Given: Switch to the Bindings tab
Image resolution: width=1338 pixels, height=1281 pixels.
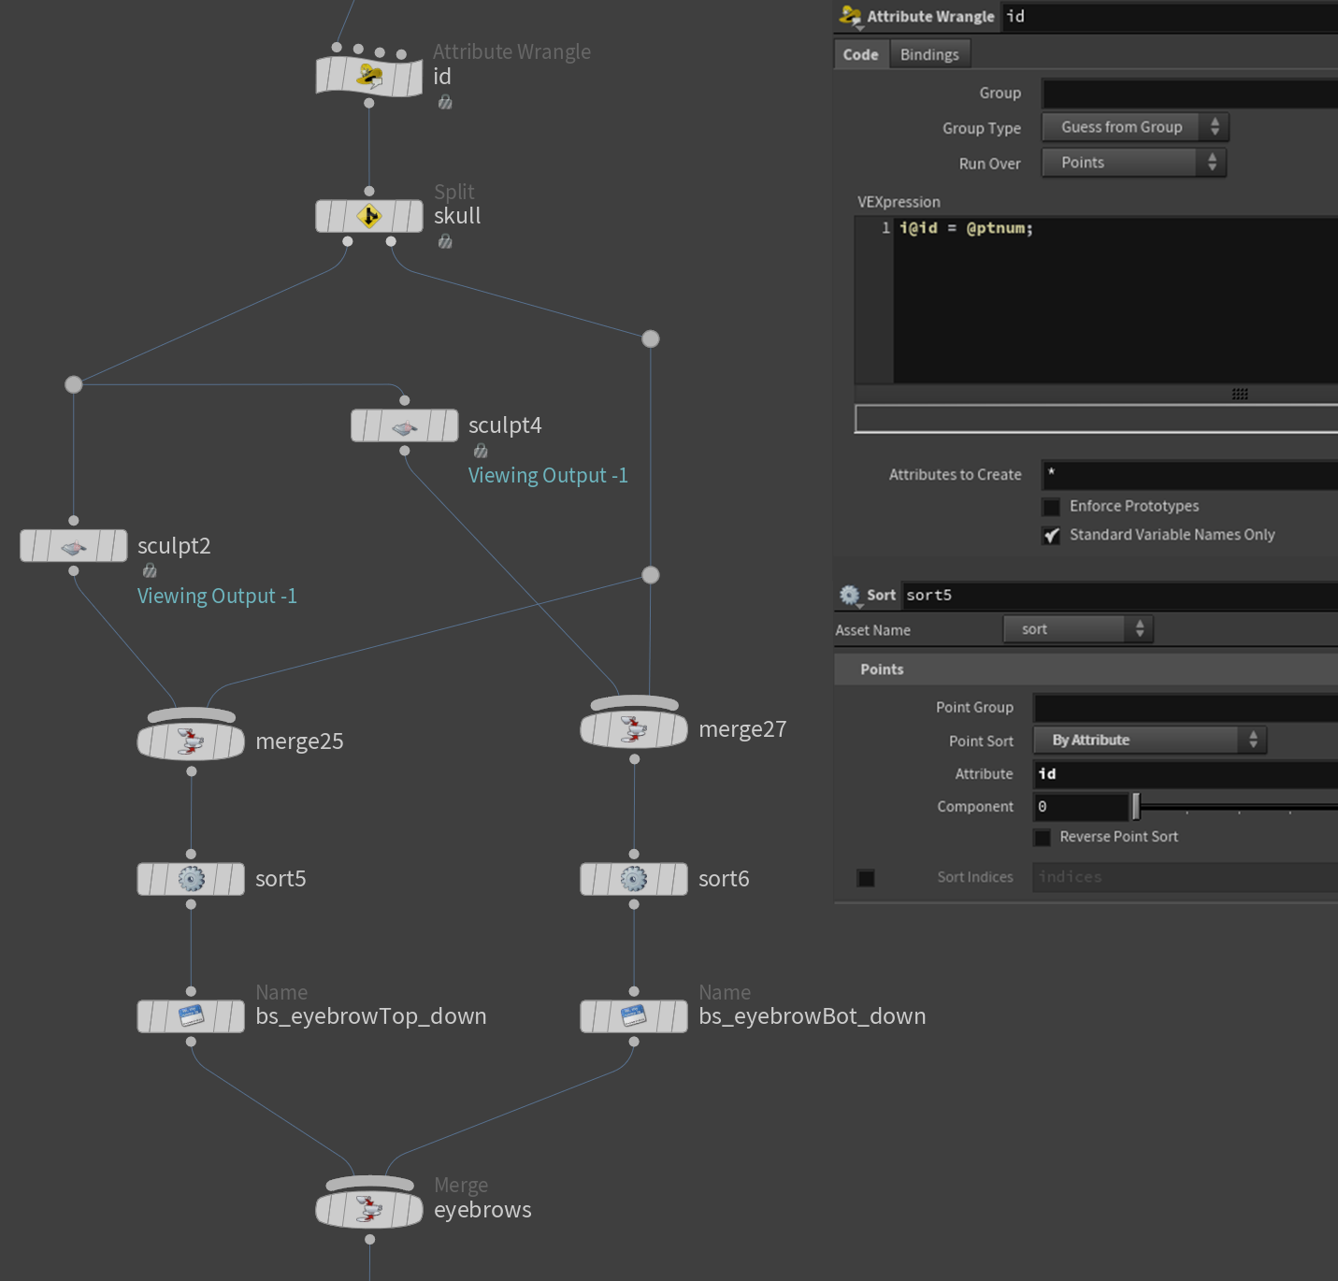Looking at the screenshot, I should point(929,54).
